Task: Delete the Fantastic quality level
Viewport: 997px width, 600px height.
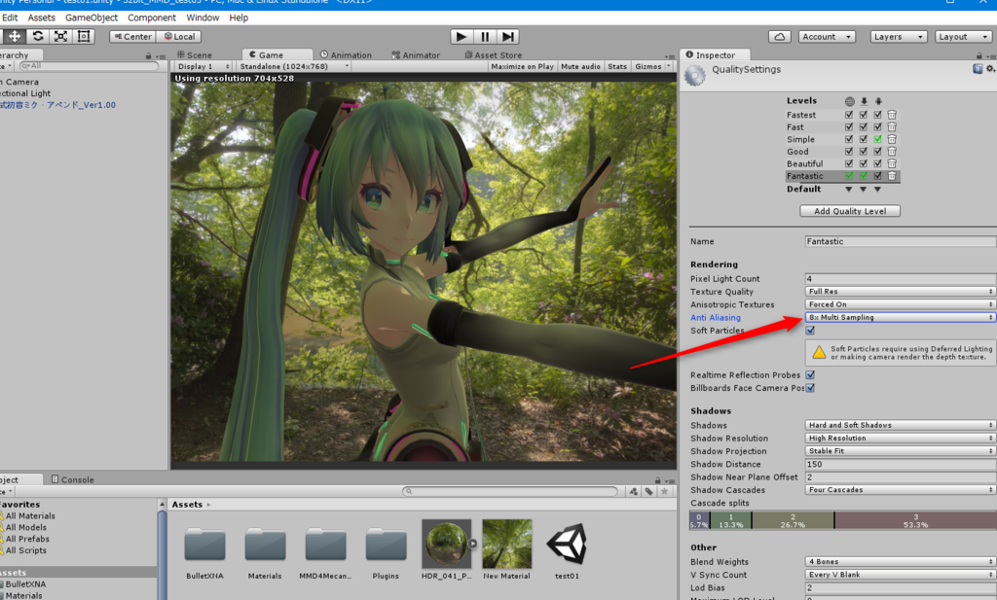Action: (x=892, y=176)
